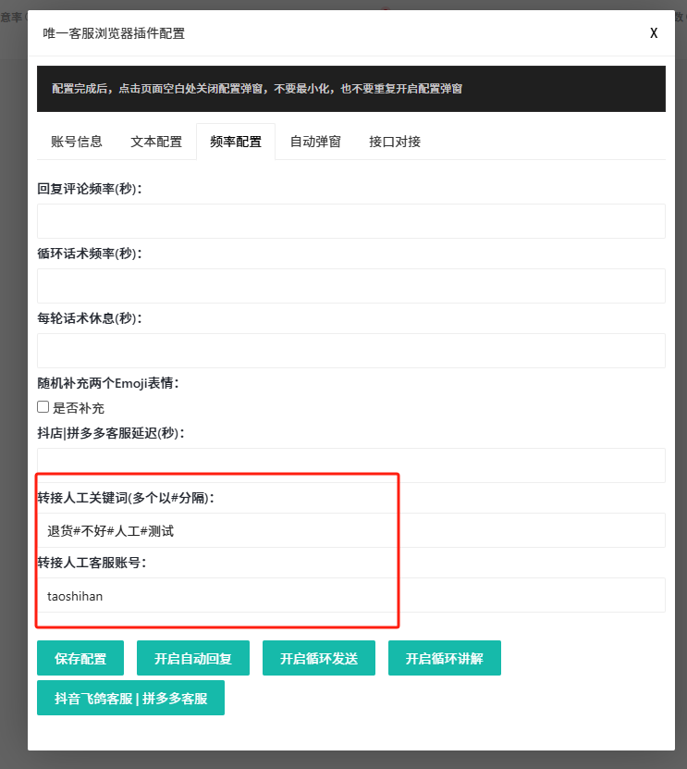687x769 pixels.
Task: Focus the 回复评论频率(秒) input field
Action: point(350,221)
